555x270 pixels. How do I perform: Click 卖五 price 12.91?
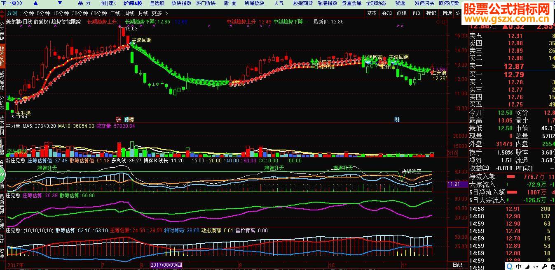tap(515, 36)
